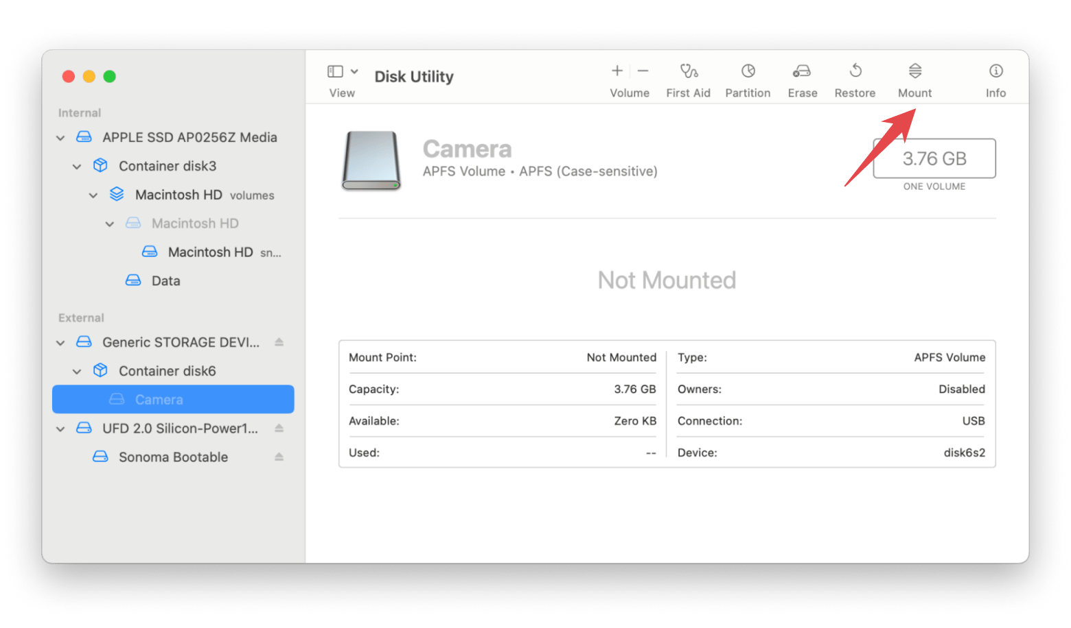The height and width of the screenshot is (628, 1071).
Task: Click the Available value 'Zero KB'
Action: 635,421
